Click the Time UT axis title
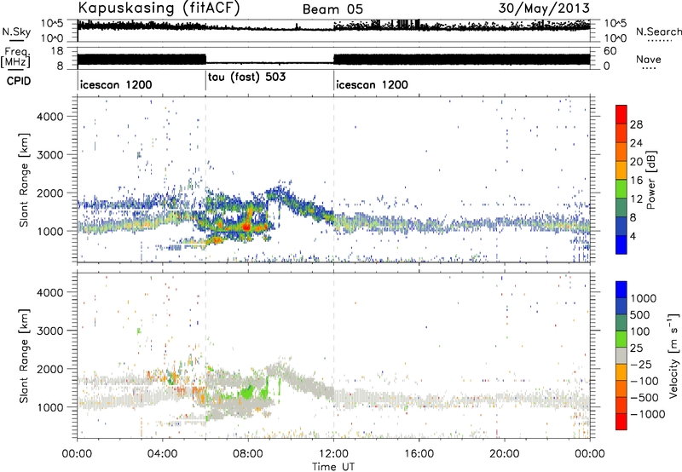The height and width of the screenshot is (472, 682). coord(333,467)
